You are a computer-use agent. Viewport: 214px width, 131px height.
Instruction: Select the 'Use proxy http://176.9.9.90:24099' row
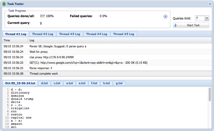click(x=107, y=57)
